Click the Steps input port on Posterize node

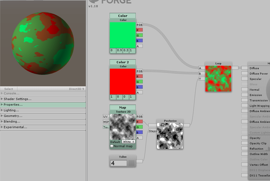(153, 131)
